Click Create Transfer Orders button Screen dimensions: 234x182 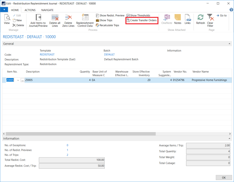(x=141, y=20)
